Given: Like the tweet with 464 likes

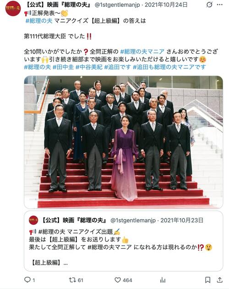Looking at the screenshot, I should pos(118,280).
